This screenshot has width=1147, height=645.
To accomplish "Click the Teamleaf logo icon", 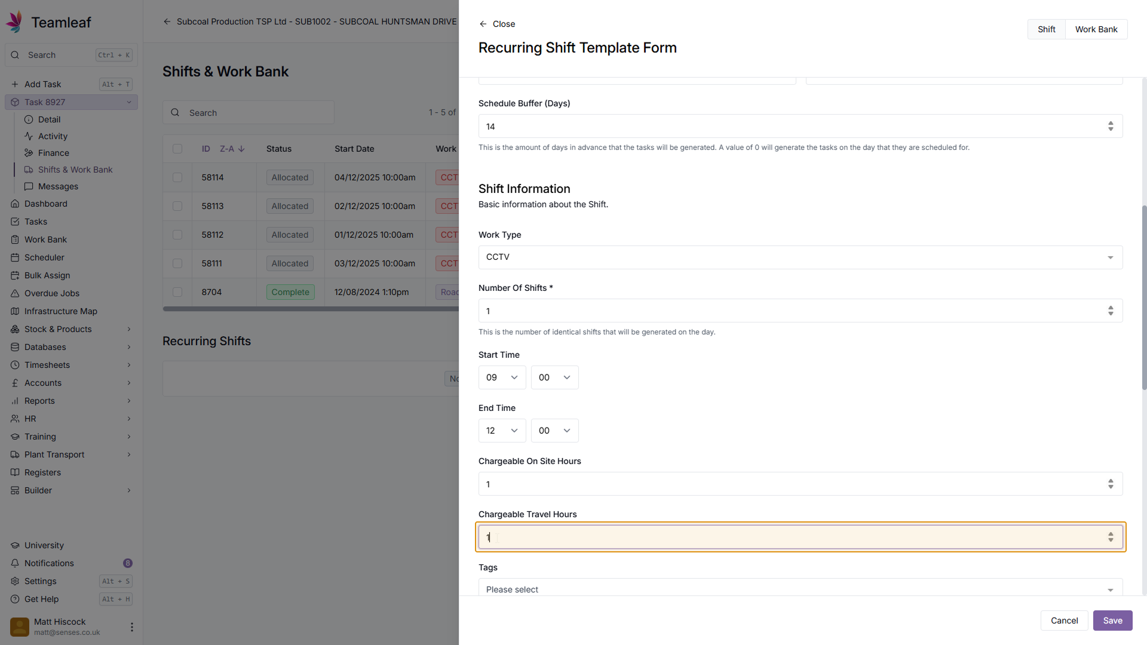I will tap(15, 22).
